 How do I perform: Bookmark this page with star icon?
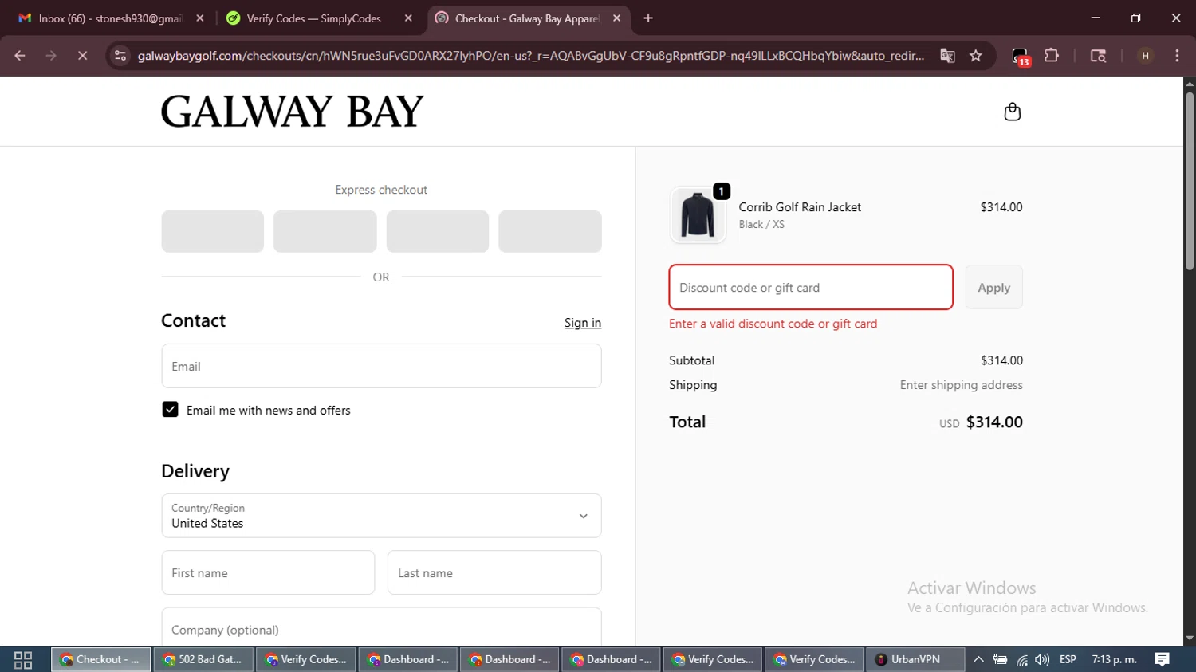(x=976, y=56)
